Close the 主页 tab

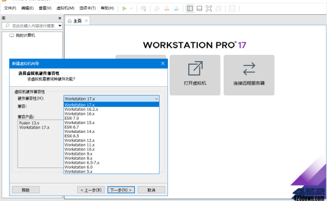coord(86,21)
